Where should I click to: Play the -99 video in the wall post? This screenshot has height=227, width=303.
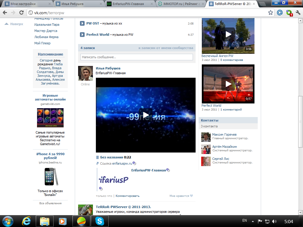[146, 115]
